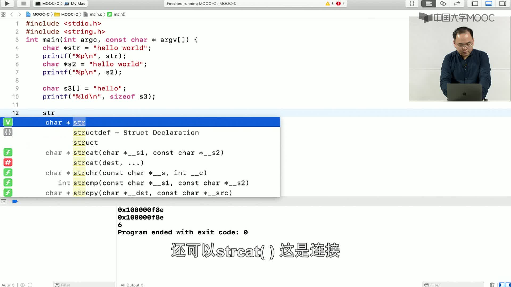The width and height of the screenshot is (511, 287).
Task: Select the strcat(dest, ...) macro completion
Action: 140,163
